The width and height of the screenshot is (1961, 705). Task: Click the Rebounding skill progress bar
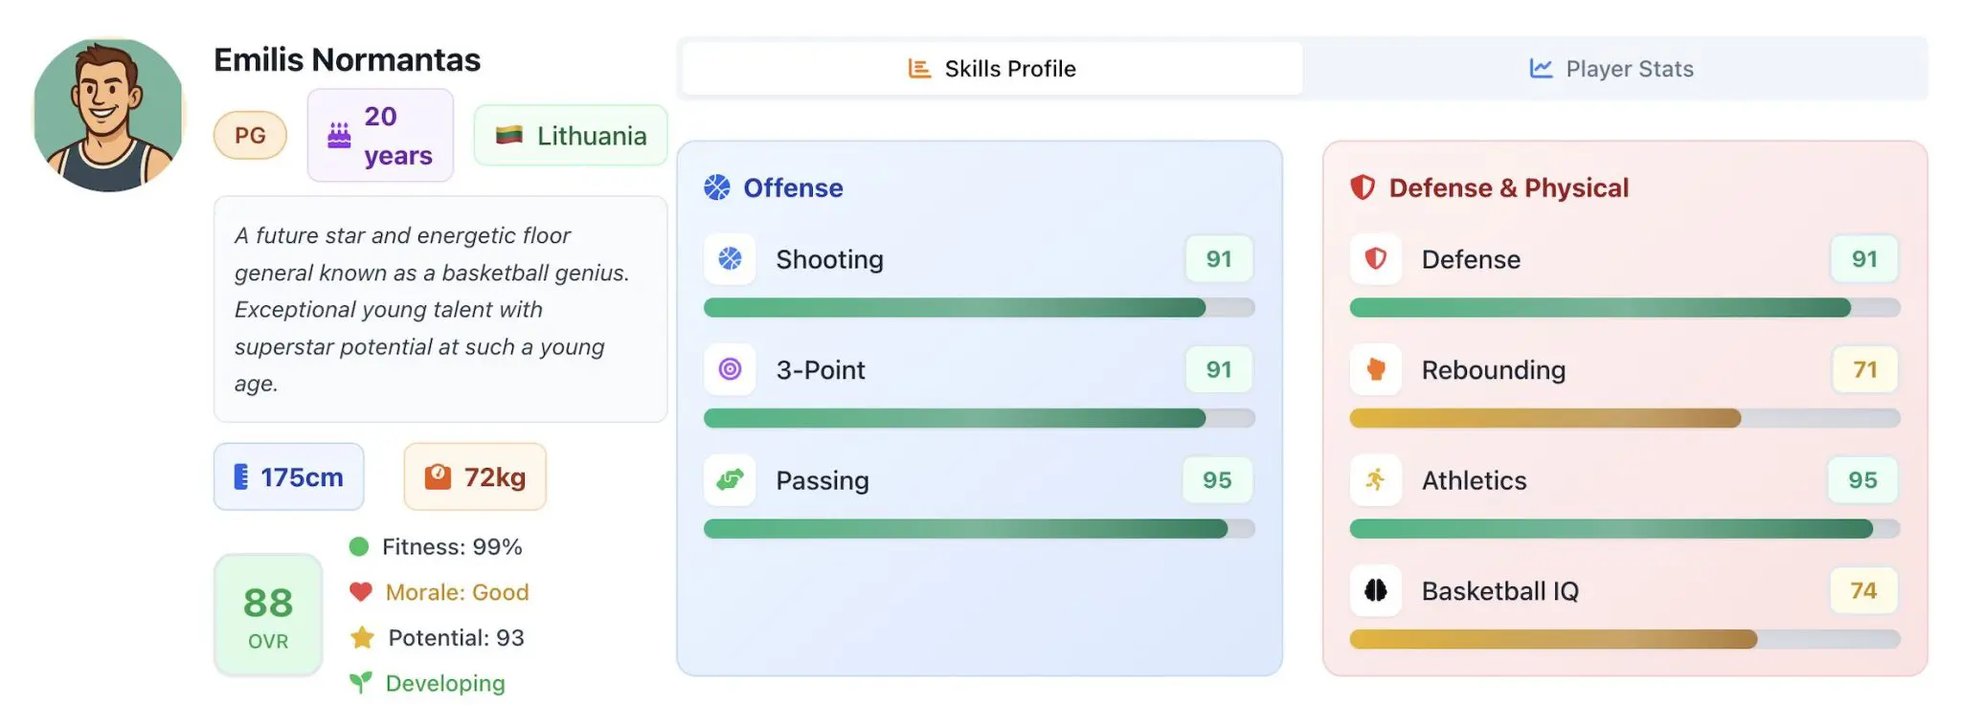click(1624, 418)
